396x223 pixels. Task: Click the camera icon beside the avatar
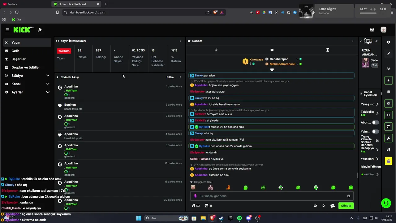pos(372,30)
